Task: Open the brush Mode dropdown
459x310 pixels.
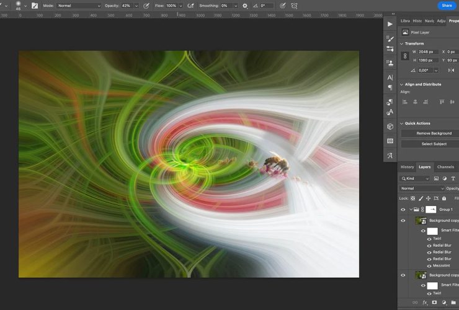Action: pyautogui.click(x=78, y=6)
